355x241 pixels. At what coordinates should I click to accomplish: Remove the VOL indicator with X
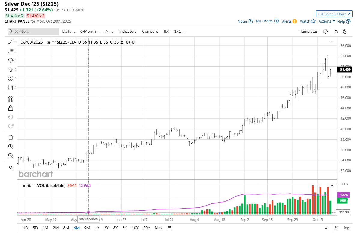tap(24, 186)
